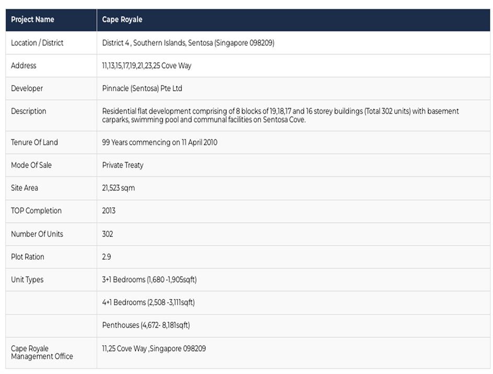
Task: Click the '2013' TOP completion value
Action: (109, 211)
